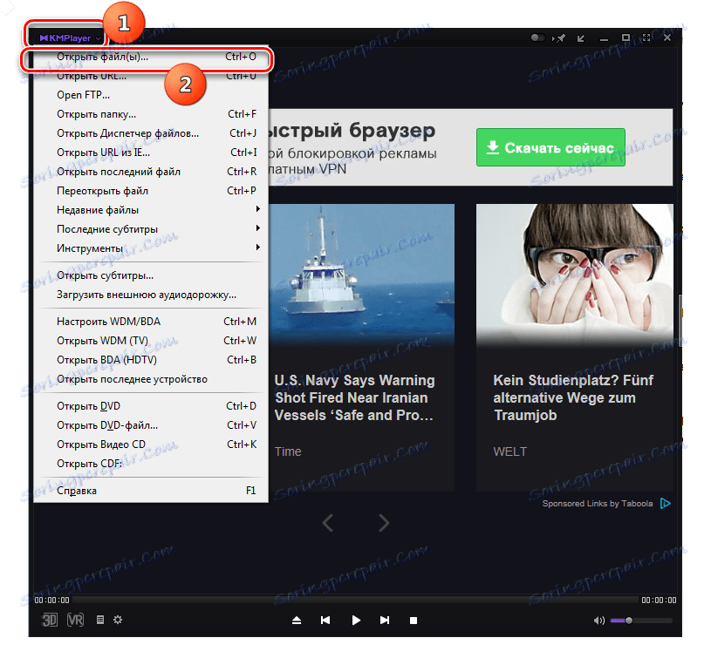Select Открыть URL из IE... entry
Viewport: 711px width, 665px height.
[151, 153]
